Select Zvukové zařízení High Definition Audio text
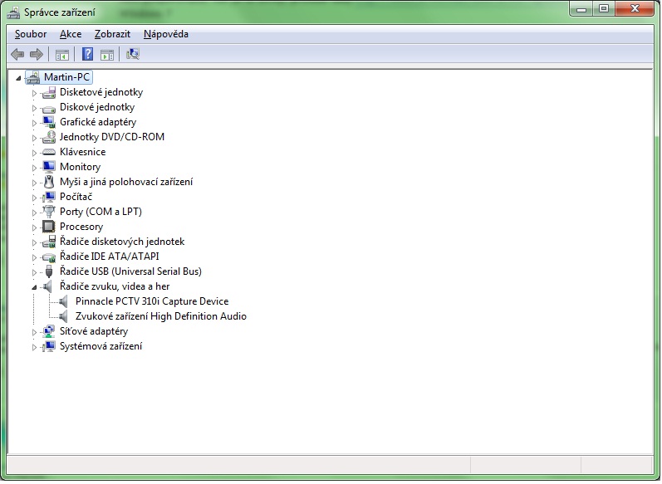This screenshot has width=662, height=484. (x=161, y=316)
